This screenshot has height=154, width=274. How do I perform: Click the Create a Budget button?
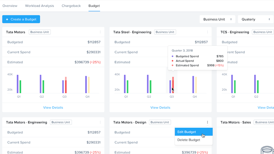(x=21, y=19)
